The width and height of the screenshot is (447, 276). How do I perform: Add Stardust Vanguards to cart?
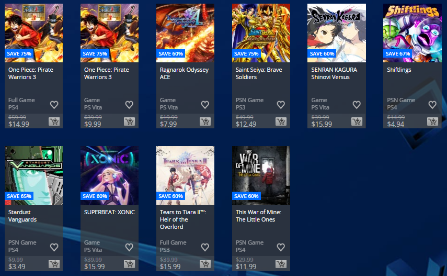coord(54,264)
